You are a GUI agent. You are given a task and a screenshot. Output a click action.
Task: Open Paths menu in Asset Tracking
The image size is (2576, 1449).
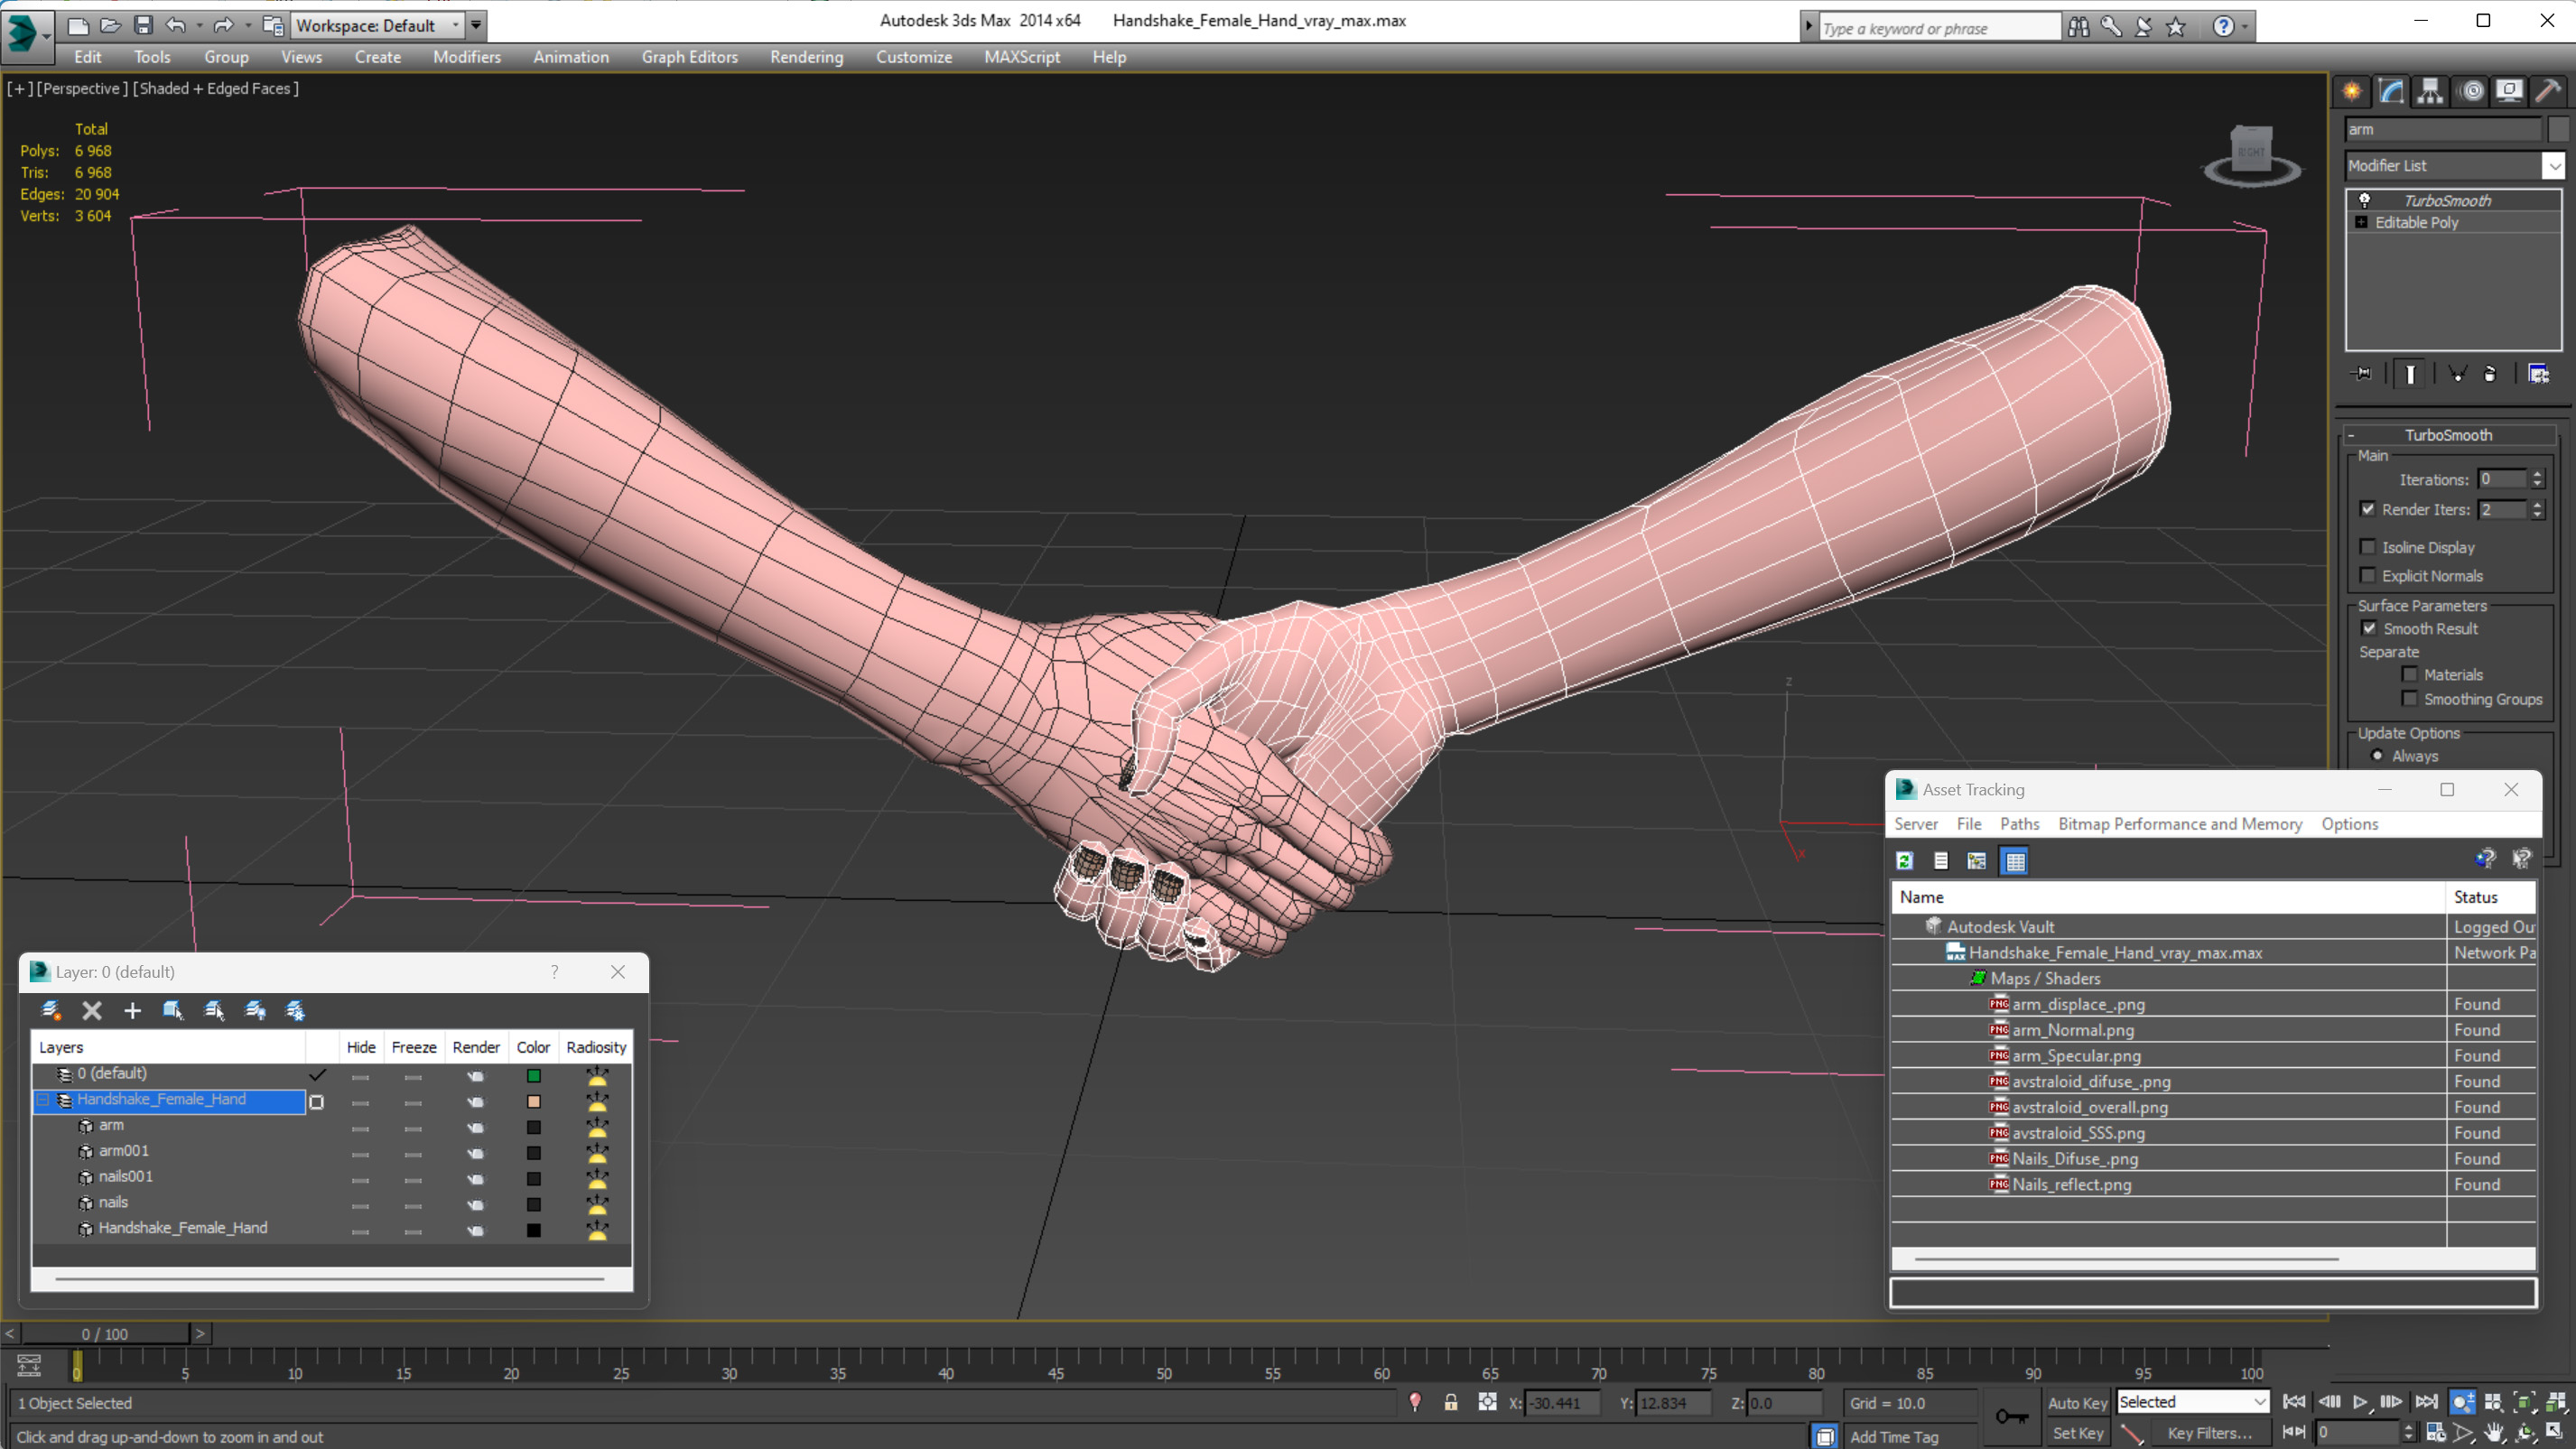tap(2019, 823)
